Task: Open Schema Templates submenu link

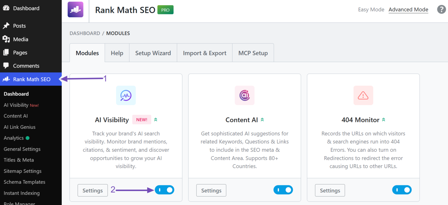Action: [x=24, y=182]
